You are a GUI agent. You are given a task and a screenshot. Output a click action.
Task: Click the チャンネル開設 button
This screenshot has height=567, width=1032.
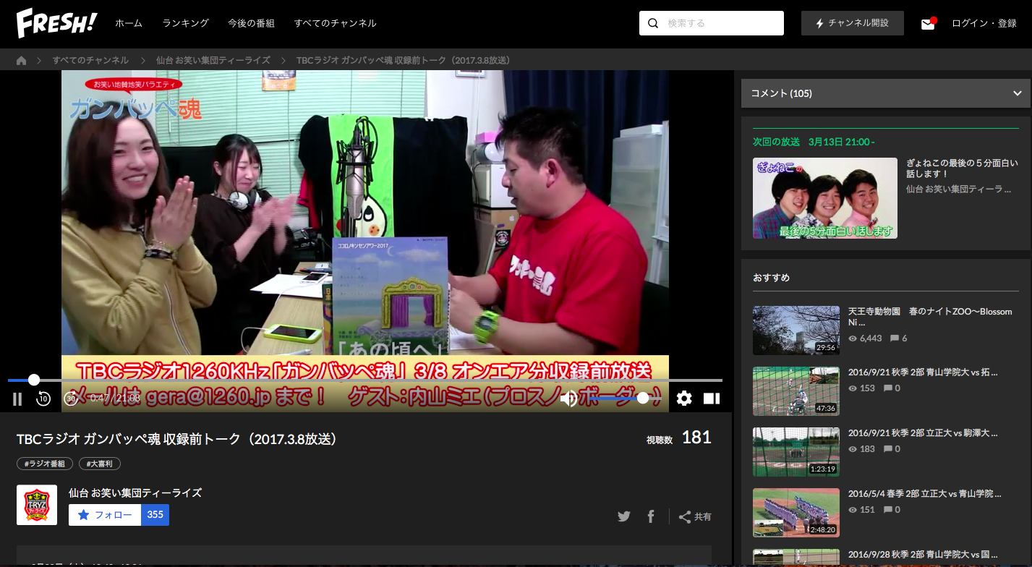point(853,23)
